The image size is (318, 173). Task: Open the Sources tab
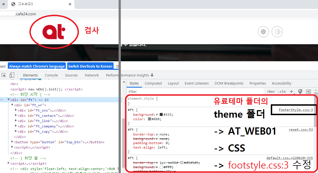coord(71,75)
